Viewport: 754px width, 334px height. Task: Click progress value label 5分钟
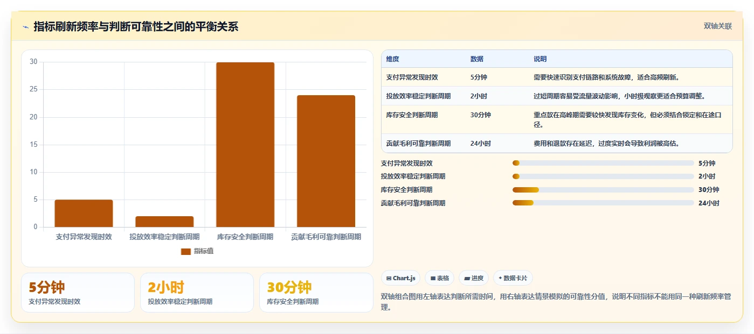tap(707, 163)
